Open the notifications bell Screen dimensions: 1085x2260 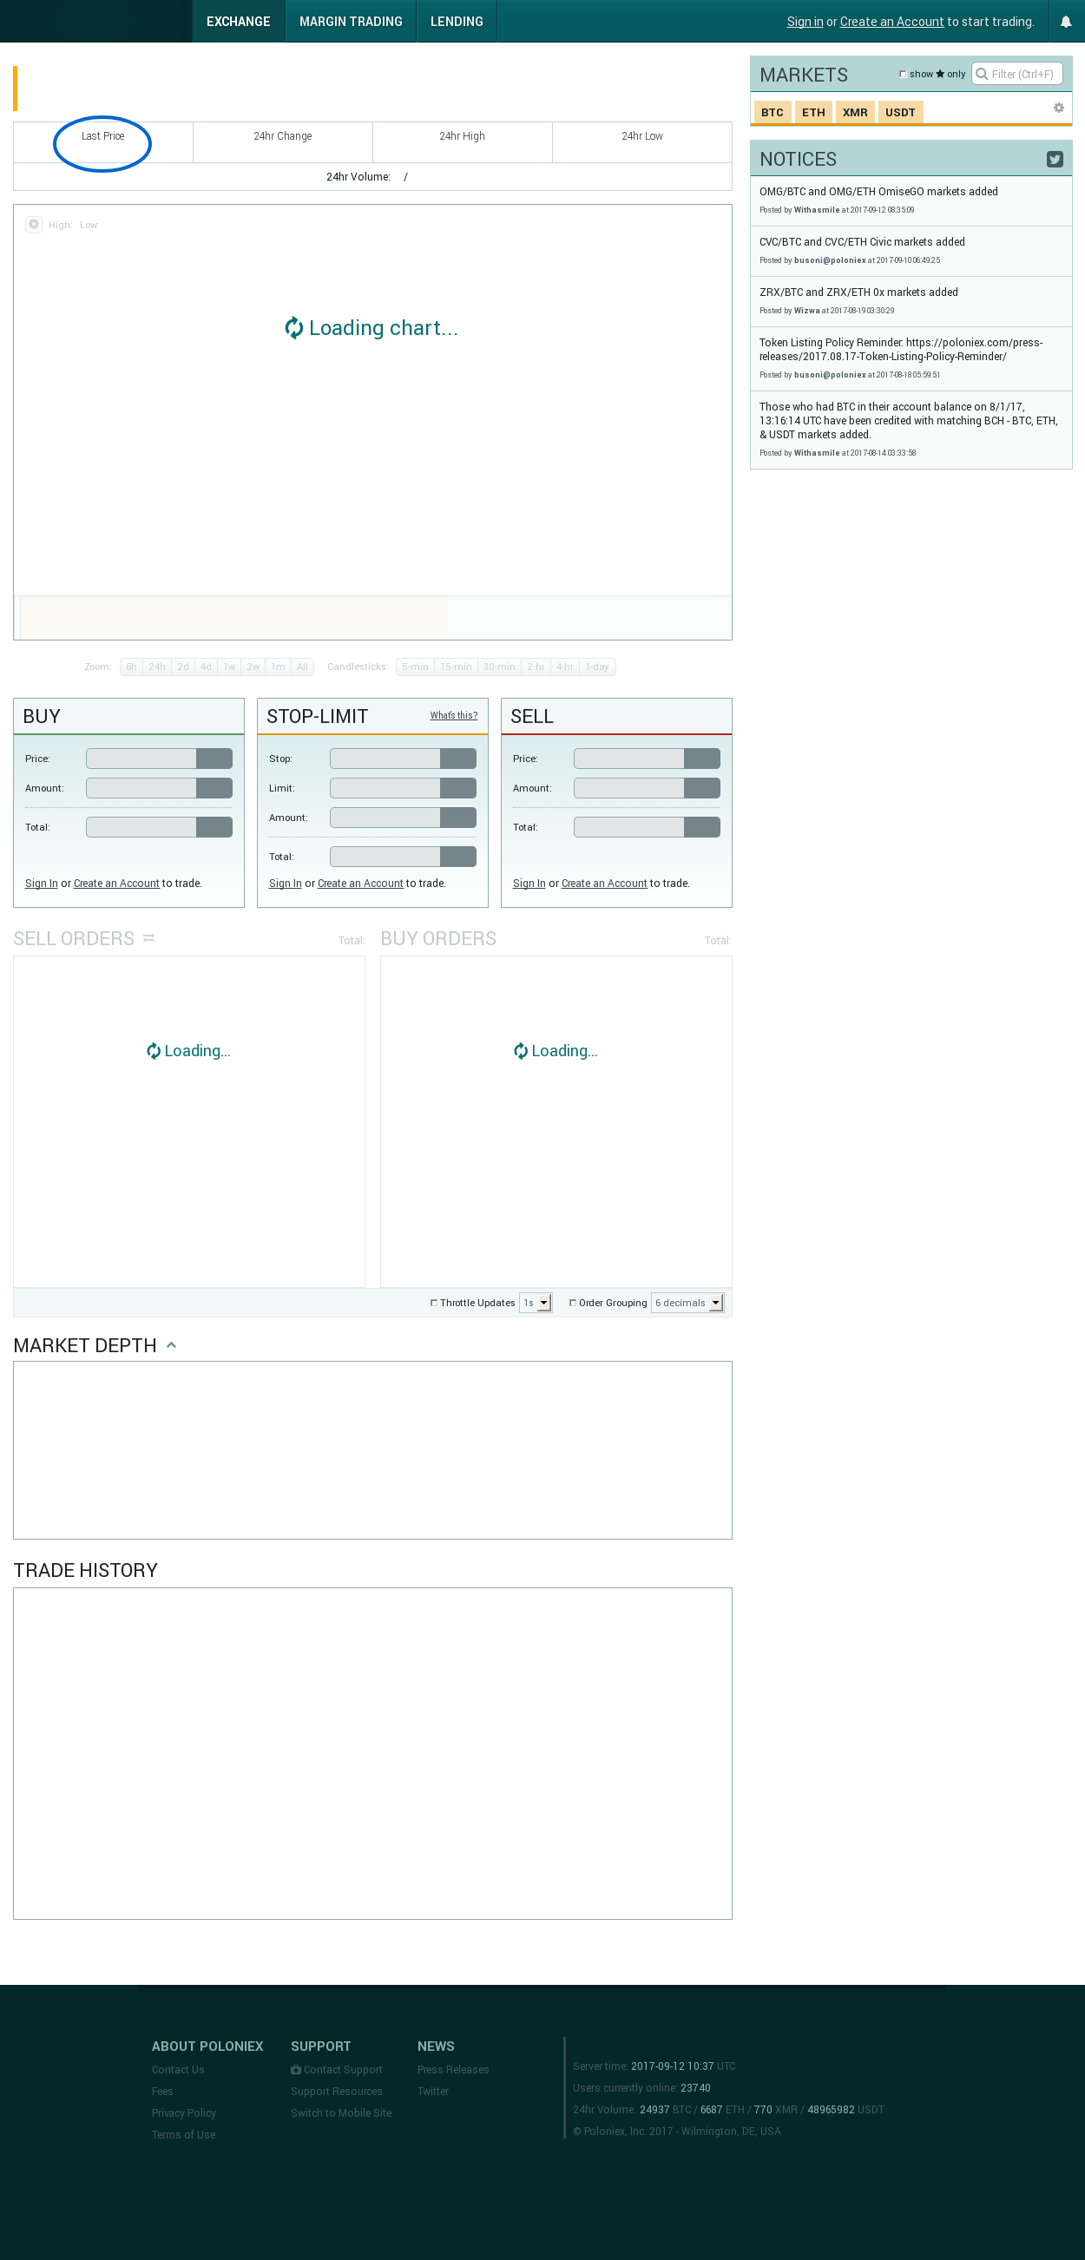(x=1066, y=22)
